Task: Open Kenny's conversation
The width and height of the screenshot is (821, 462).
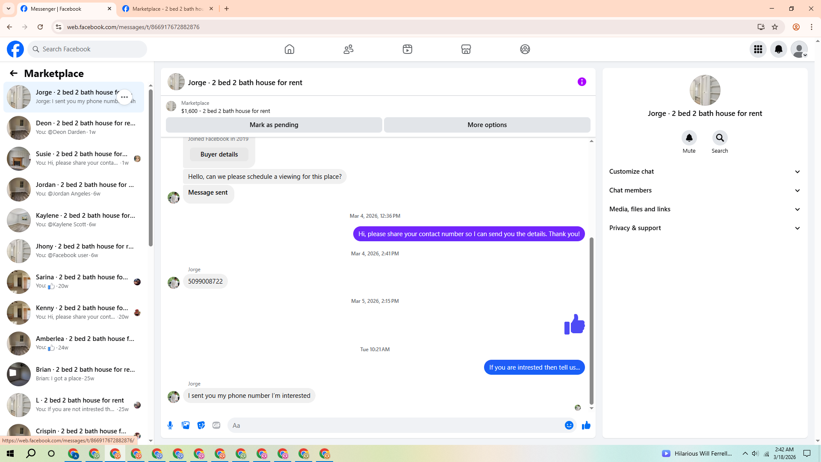Action: pyautogui.click(x=74, y=313)
